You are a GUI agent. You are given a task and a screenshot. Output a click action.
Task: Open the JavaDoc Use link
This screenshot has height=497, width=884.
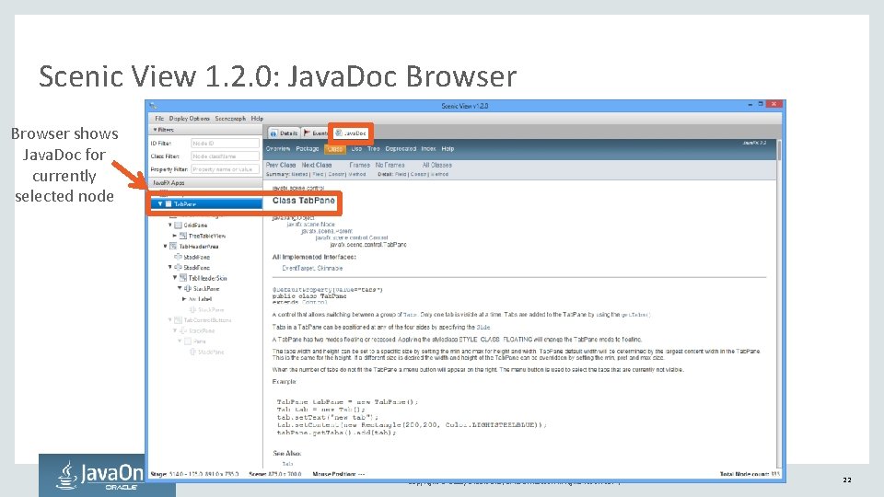point(356,149)
